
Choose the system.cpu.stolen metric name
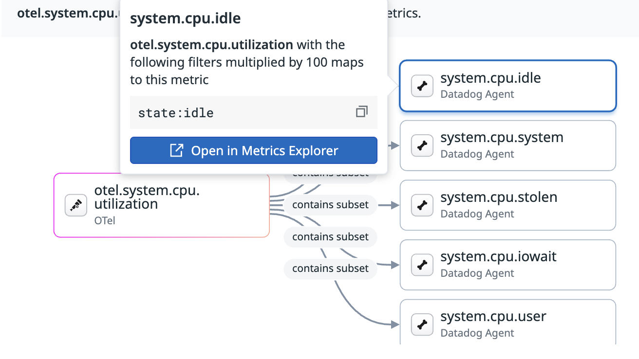[499, 197]
